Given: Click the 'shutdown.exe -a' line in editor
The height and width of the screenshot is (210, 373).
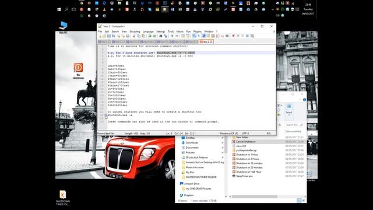Looking at the screenshot, I should tap(120, 115).
